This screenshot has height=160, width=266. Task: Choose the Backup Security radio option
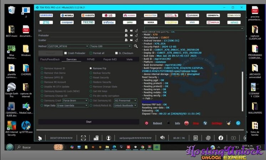point(91,73)
